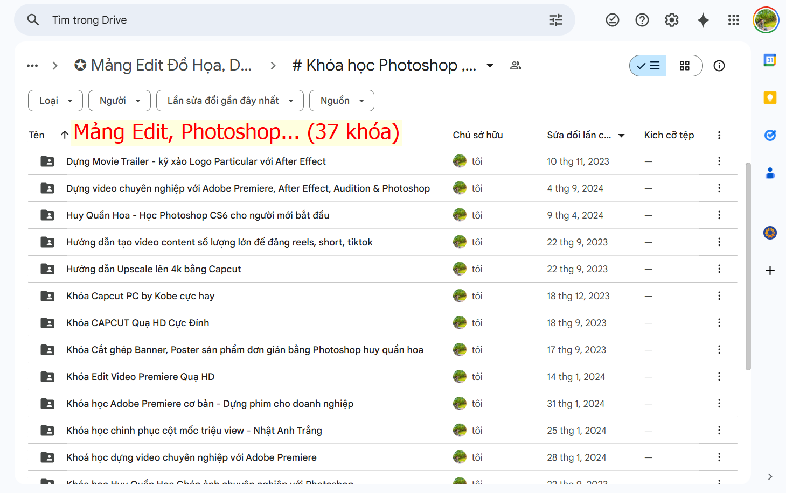Open Lần sửa đổi gần đây nhất filter
This screenshot has height=493, width=786.
pos(230,101)
